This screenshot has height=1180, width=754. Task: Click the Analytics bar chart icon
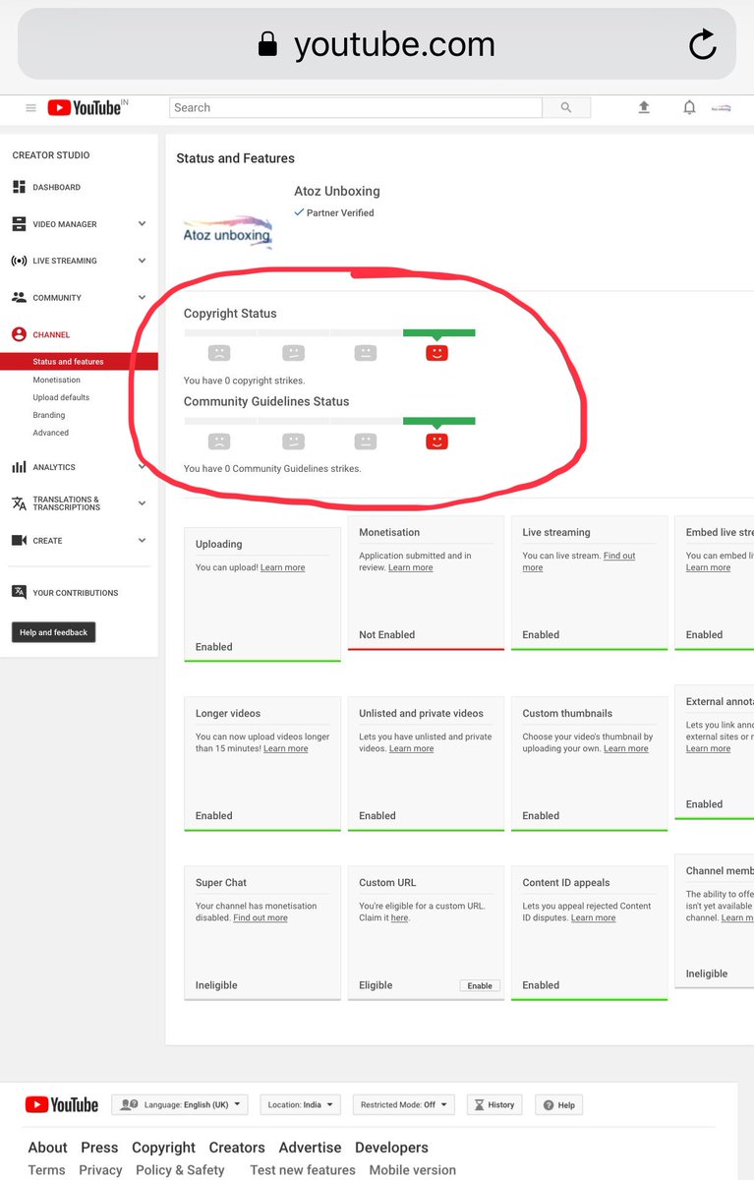coord(19,467)
